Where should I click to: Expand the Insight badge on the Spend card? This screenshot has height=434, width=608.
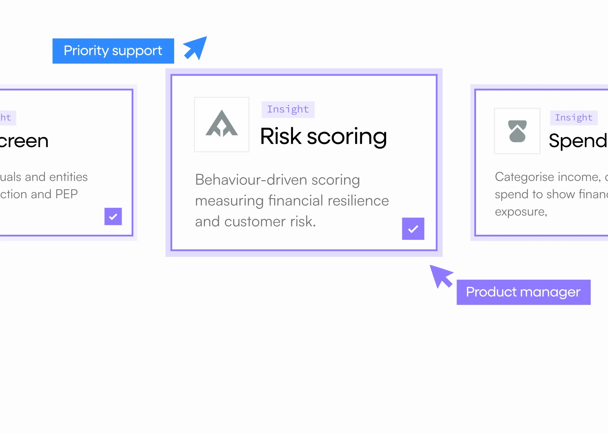574,118
